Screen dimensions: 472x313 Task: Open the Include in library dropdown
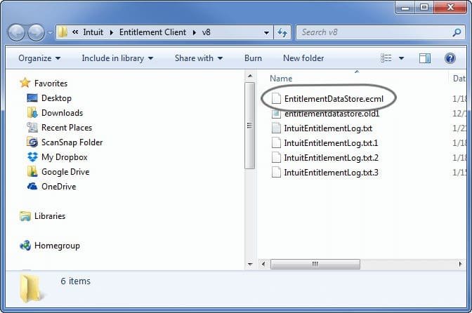[x=117, y=58]
